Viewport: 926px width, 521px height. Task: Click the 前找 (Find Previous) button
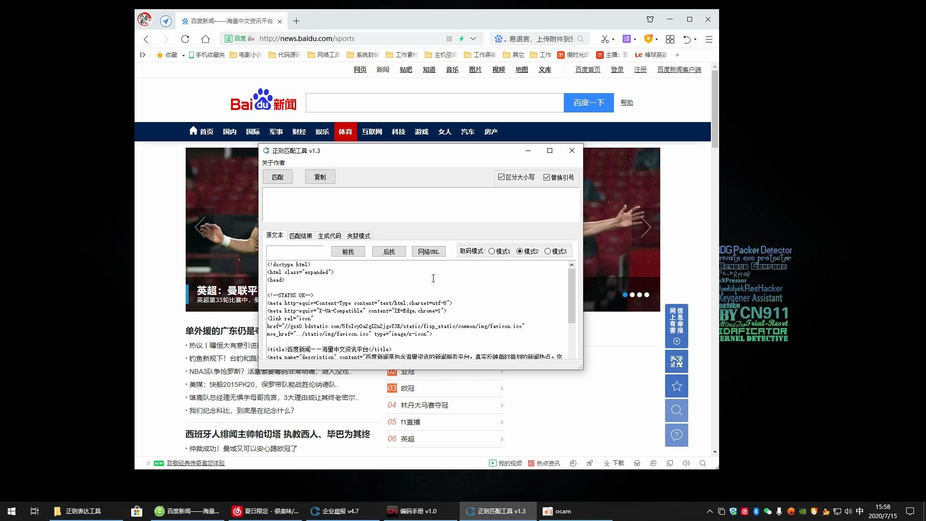[349, 251]
